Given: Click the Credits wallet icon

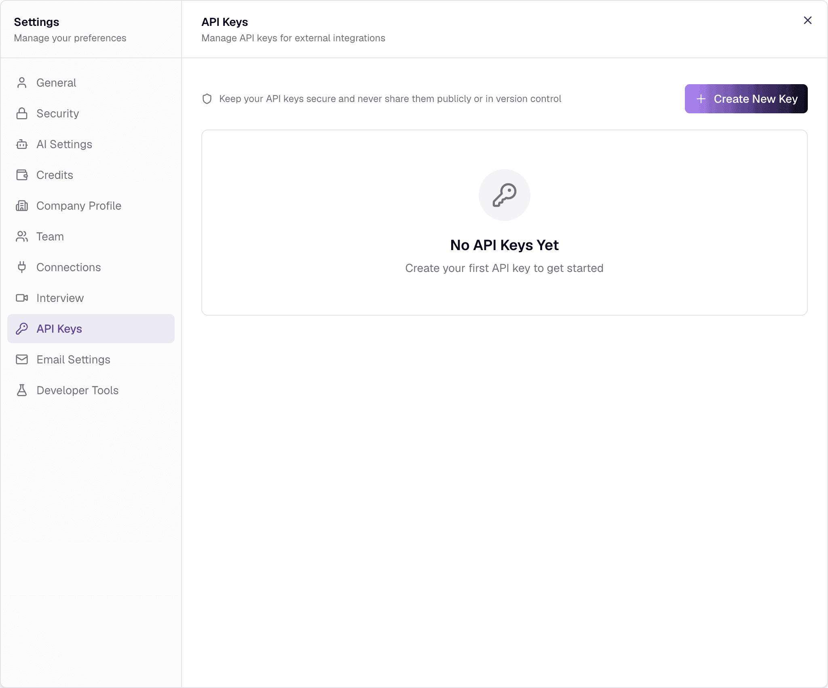Looking at the screenshot, I should click(x=22, y=175).
